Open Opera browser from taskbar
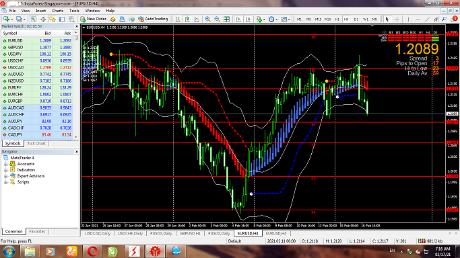Screen dimensions: 460x258 tap(92, 251)
